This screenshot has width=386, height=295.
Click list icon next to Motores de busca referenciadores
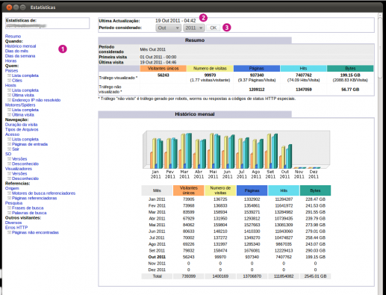pos(9,193)
